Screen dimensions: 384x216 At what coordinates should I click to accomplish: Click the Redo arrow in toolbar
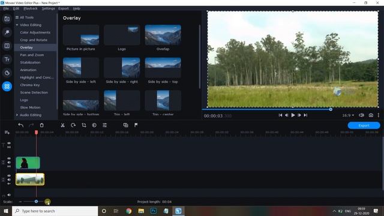(x=31, y=125)
